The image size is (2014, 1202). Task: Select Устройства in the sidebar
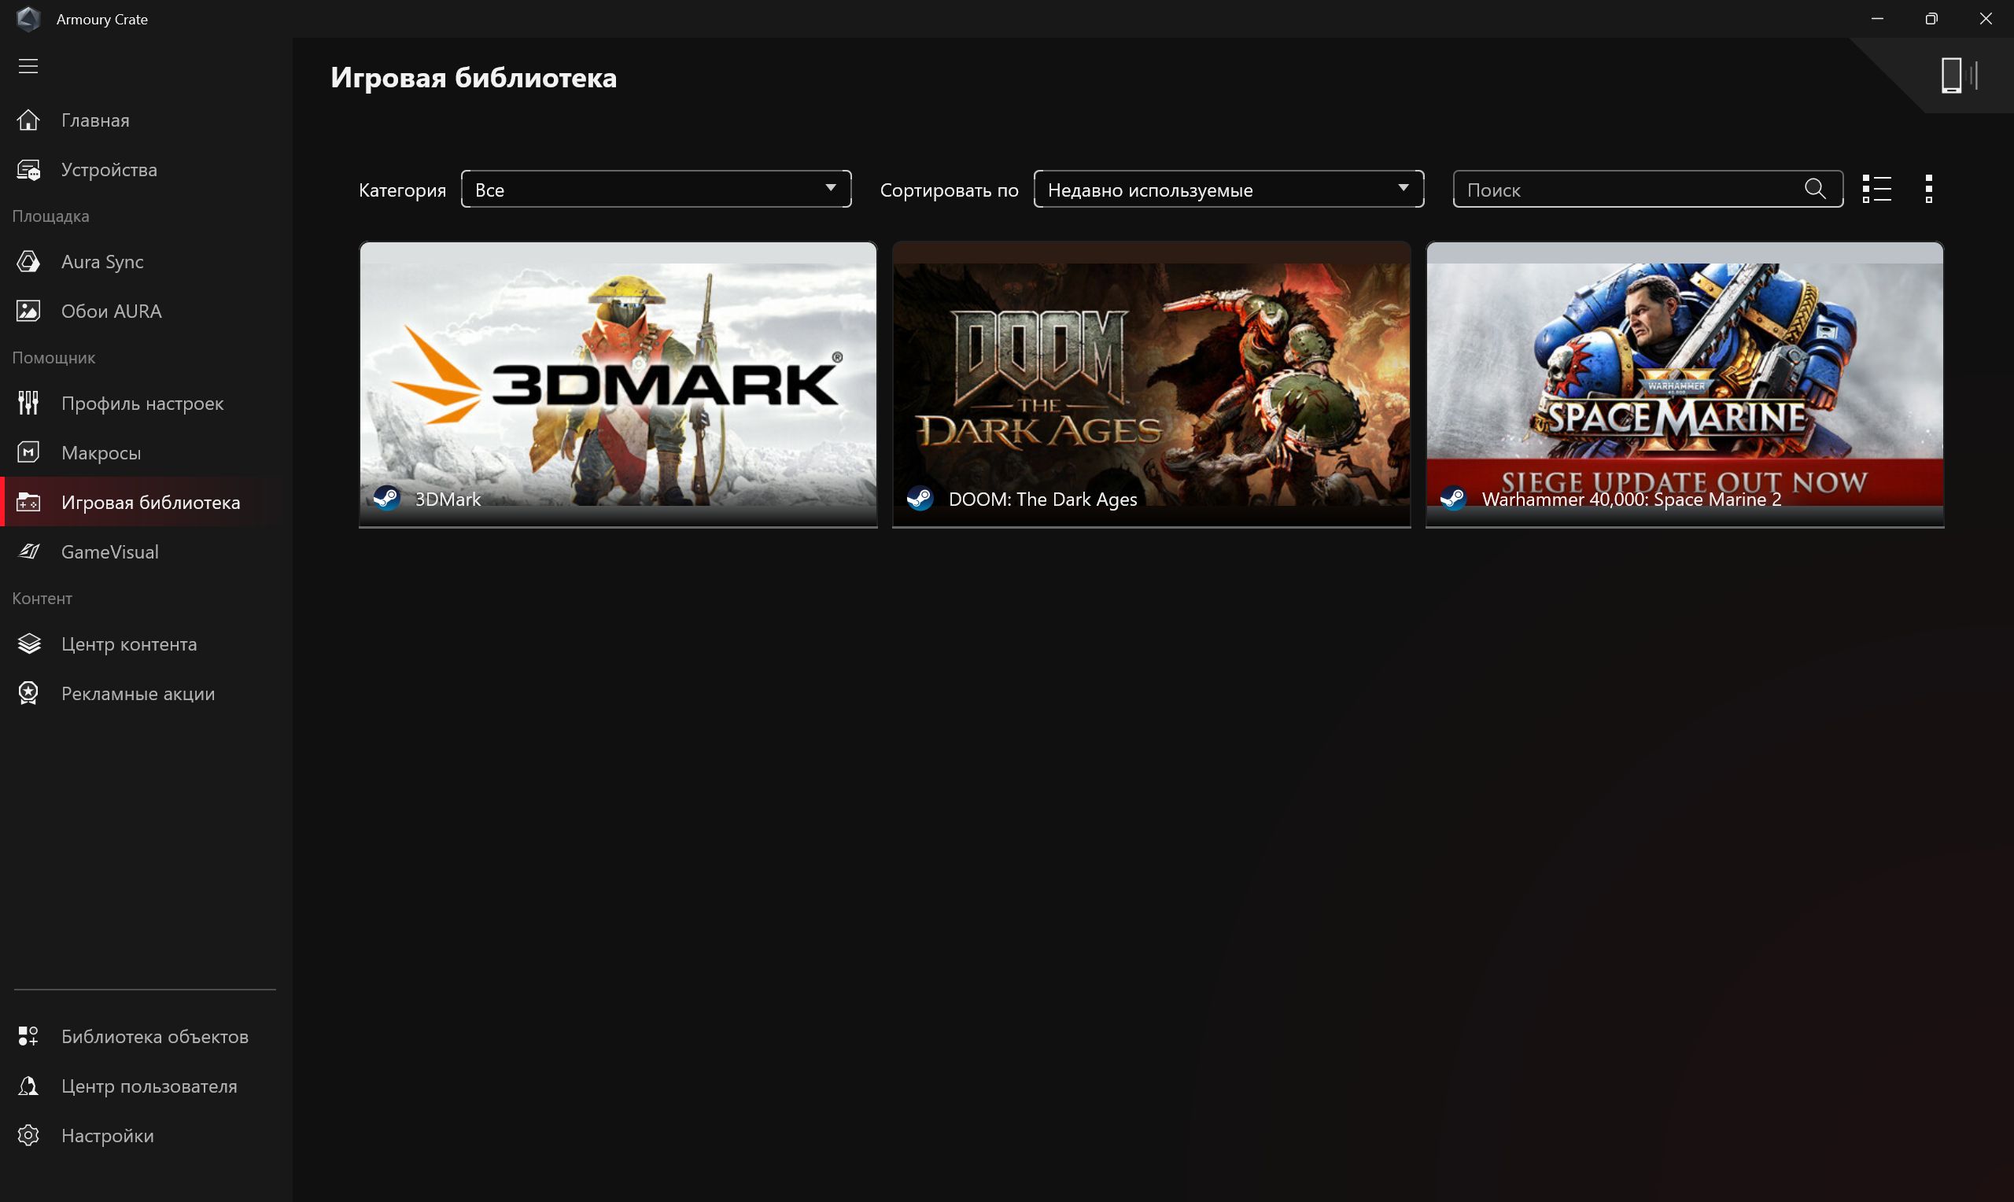coord(109,170)
